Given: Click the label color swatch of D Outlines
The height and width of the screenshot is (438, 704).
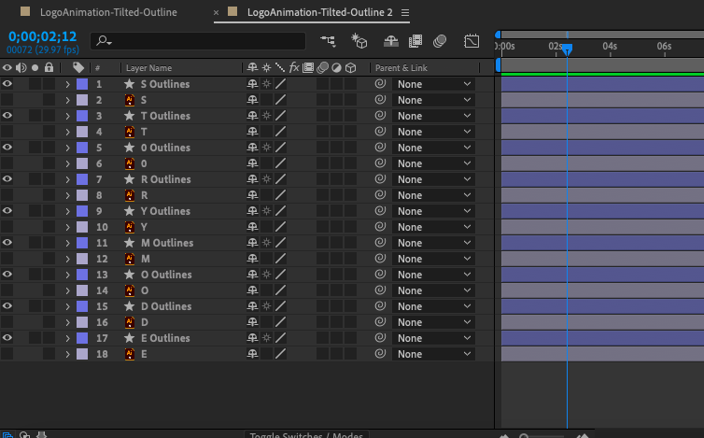Looking at the screenshot, I should click(x=82, y=306).
